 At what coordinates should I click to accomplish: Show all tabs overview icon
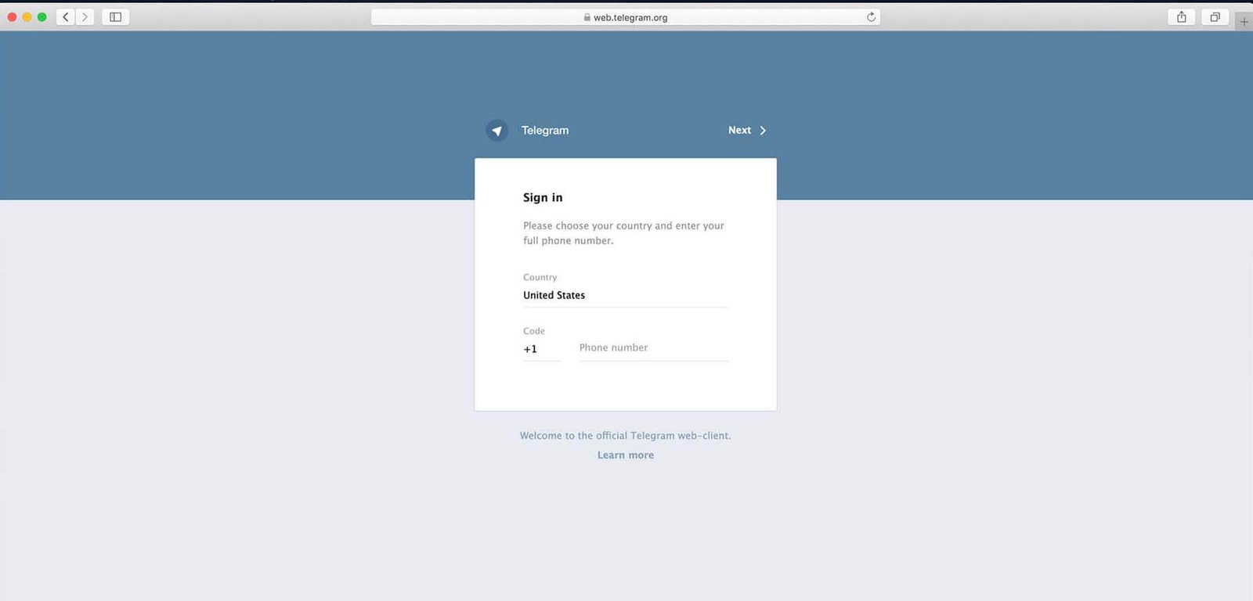click(1215, 17)
